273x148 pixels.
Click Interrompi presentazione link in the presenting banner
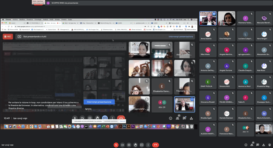coord(181,37)
